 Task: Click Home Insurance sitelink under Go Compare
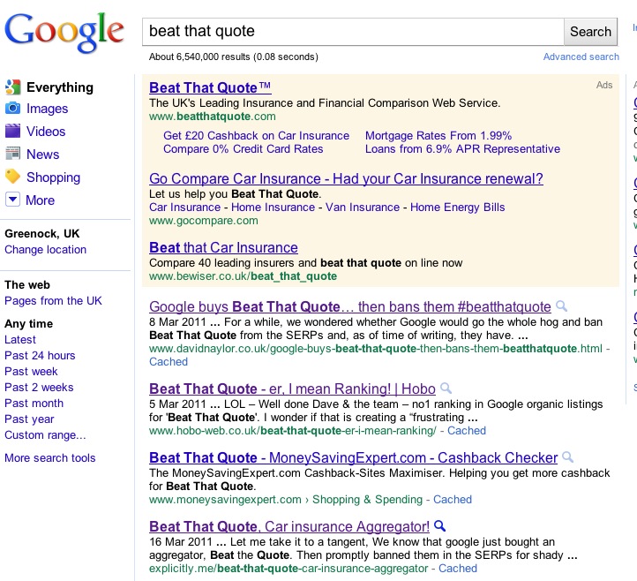(x=273, y=207)
